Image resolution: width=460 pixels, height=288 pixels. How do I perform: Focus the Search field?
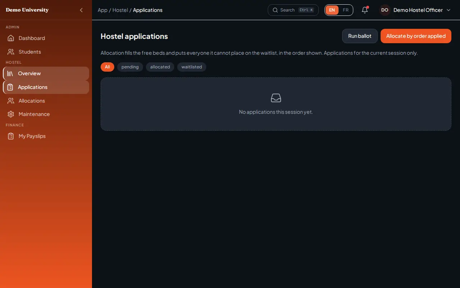tap(293, 10)
